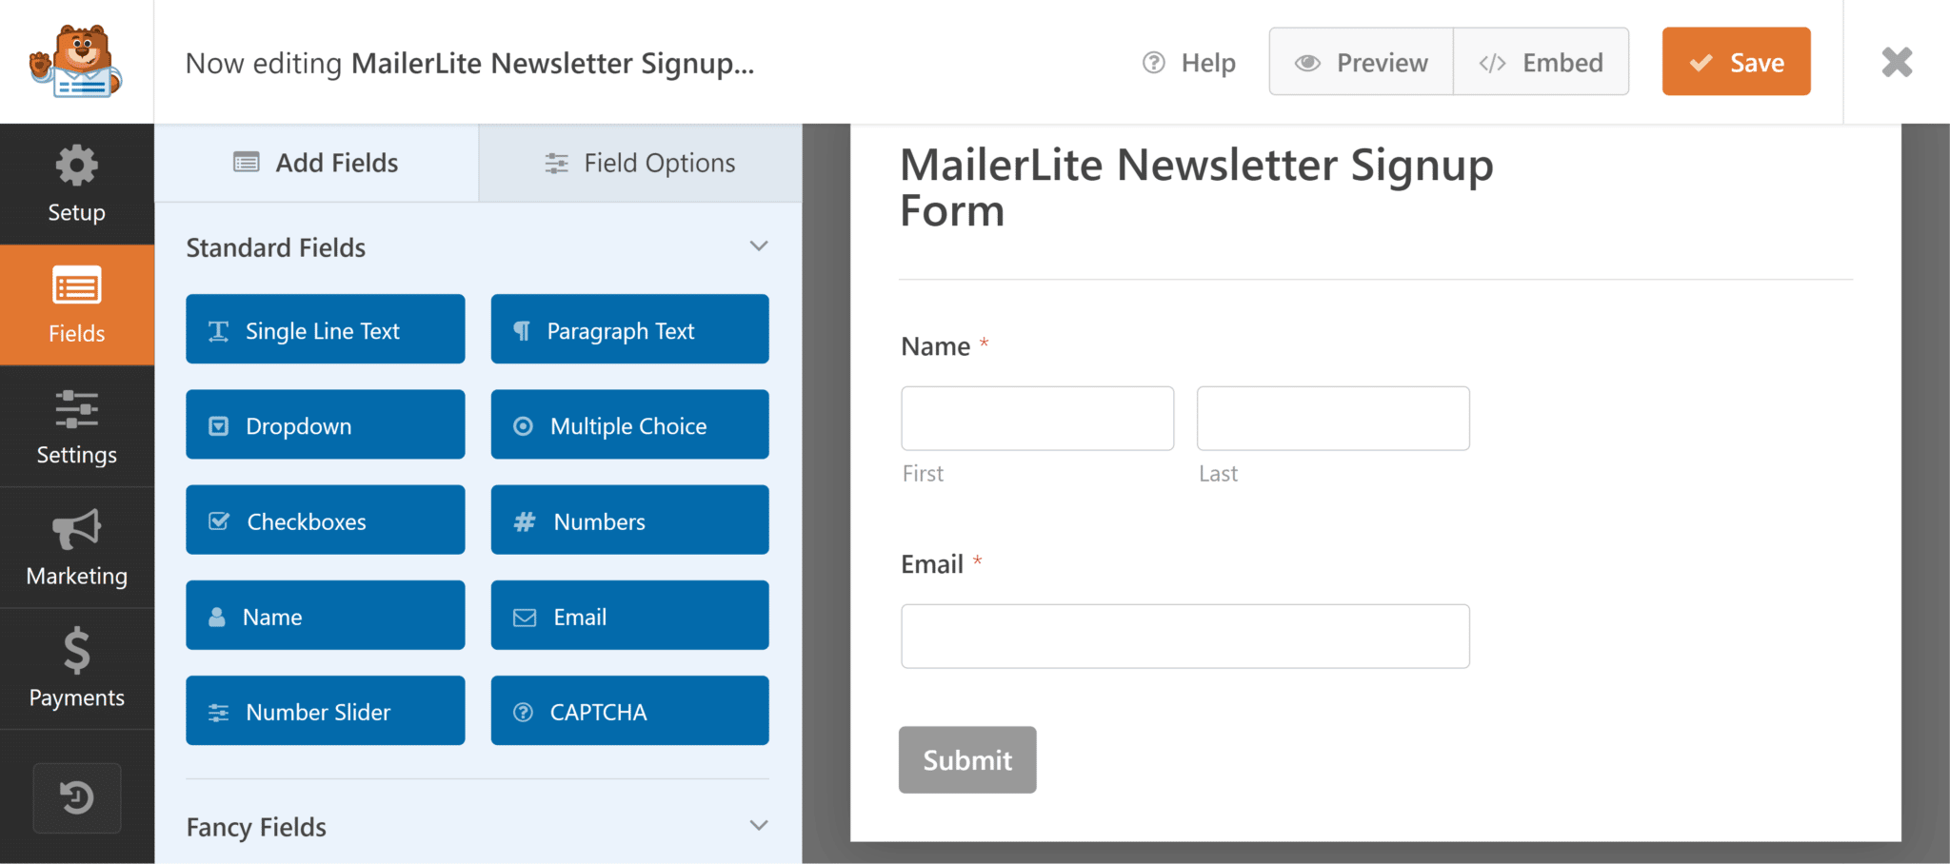Save the MailerLite Newsletter Signup form
This screenshot has height=864, width=1950.
click(1736, 61)
